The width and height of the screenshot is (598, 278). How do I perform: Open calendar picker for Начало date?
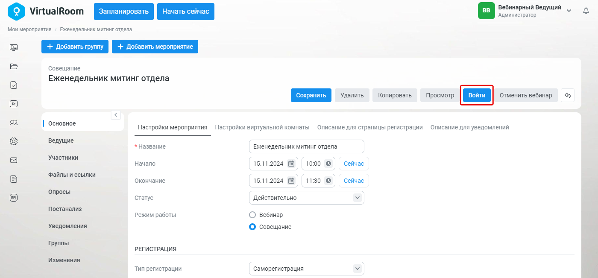(x=291, y=164)
